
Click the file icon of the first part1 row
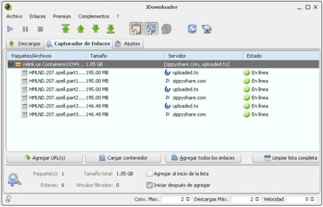point(24,72)
